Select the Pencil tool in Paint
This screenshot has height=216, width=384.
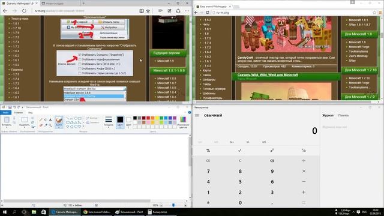[x=41, y=120]
